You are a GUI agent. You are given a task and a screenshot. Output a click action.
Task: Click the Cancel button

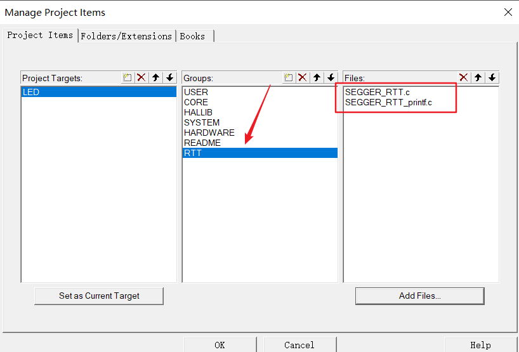299,345
